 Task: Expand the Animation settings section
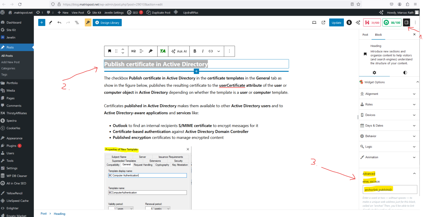click(x=389, y=157)
